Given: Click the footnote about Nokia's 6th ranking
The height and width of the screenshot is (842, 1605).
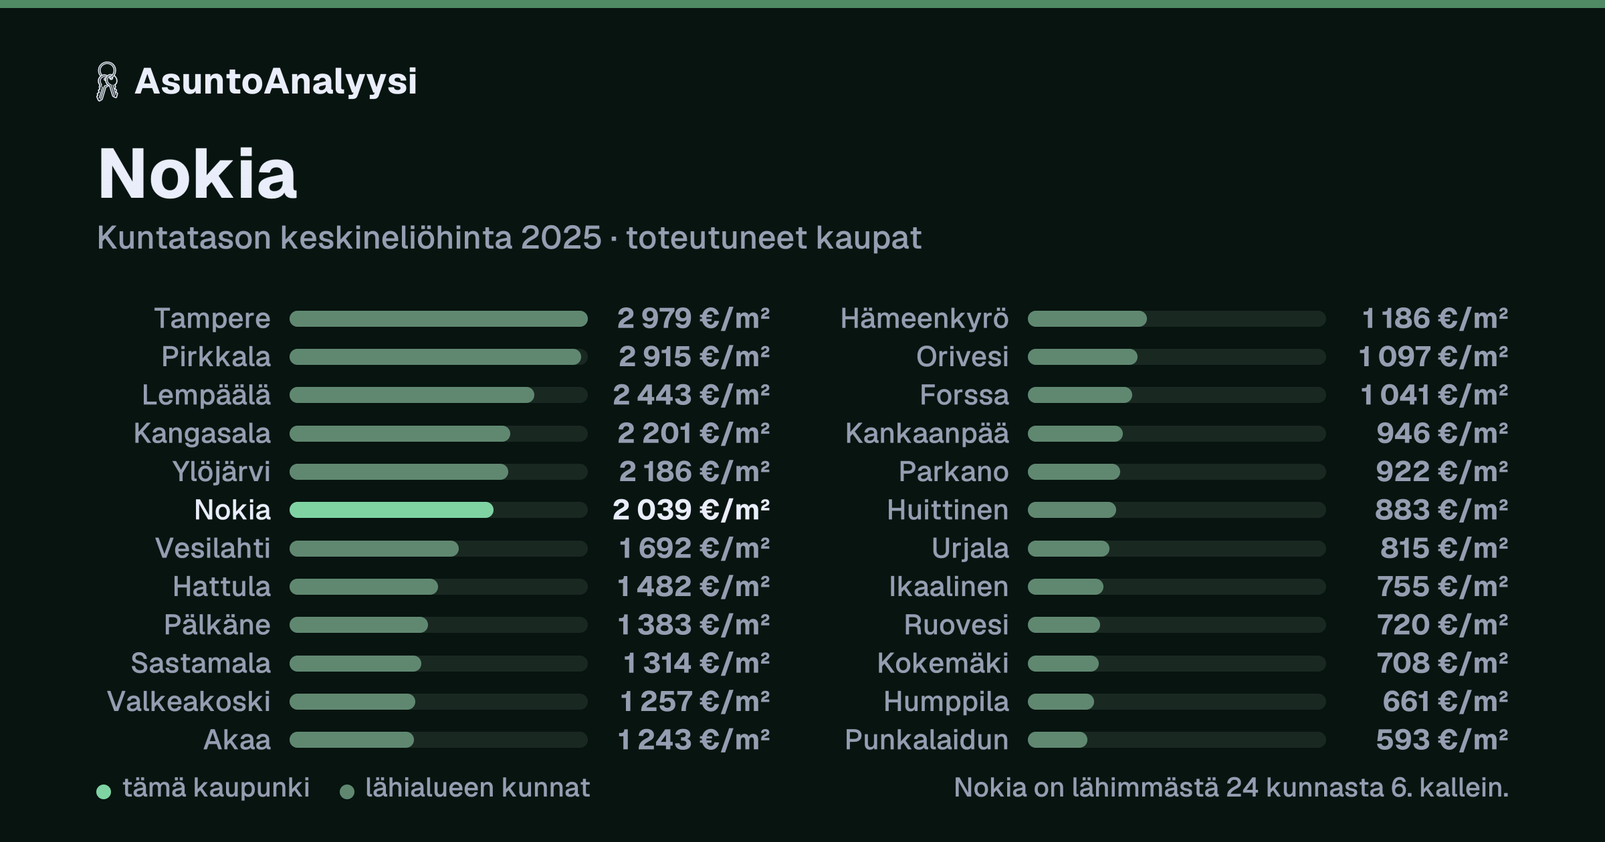Looking at the screenshot, I should [1231, 788].
